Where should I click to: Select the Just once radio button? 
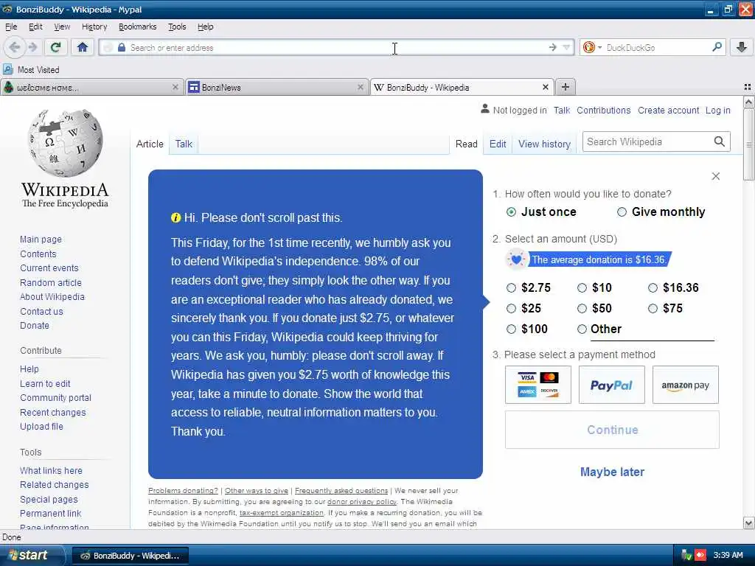point(512,212)
